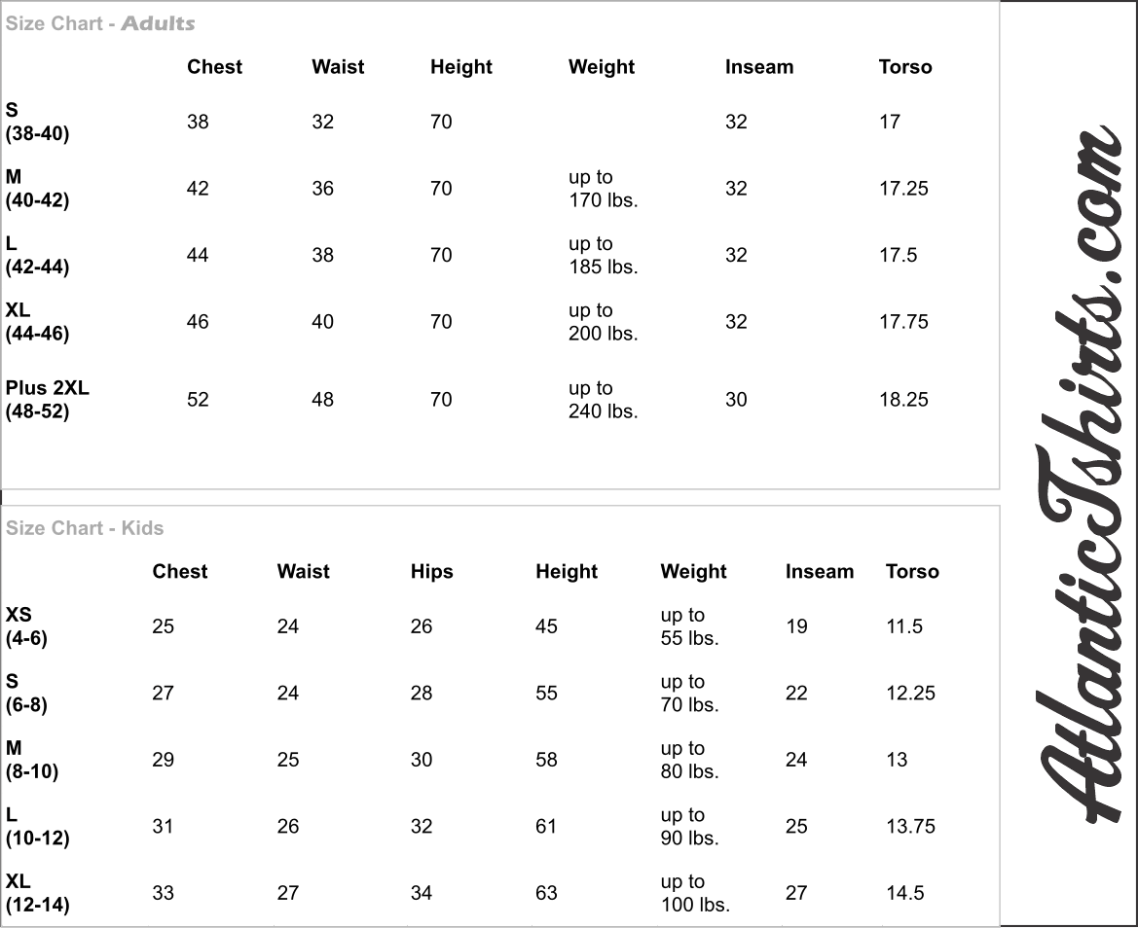Select the adult Chest column header

(x=214, y=67)
